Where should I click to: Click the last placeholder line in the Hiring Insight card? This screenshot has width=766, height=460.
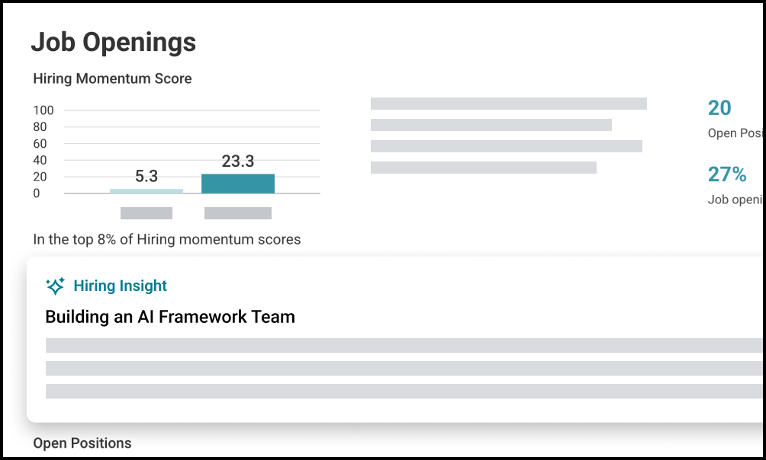click(404, 391)
